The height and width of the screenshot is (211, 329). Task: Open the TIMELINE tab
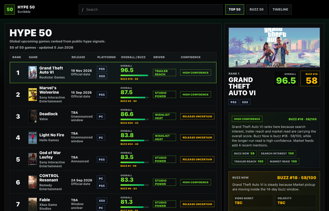(280, 10)
